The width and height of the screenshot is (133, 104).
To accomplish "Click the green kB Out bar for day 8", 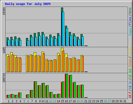I will coord(36,89).
